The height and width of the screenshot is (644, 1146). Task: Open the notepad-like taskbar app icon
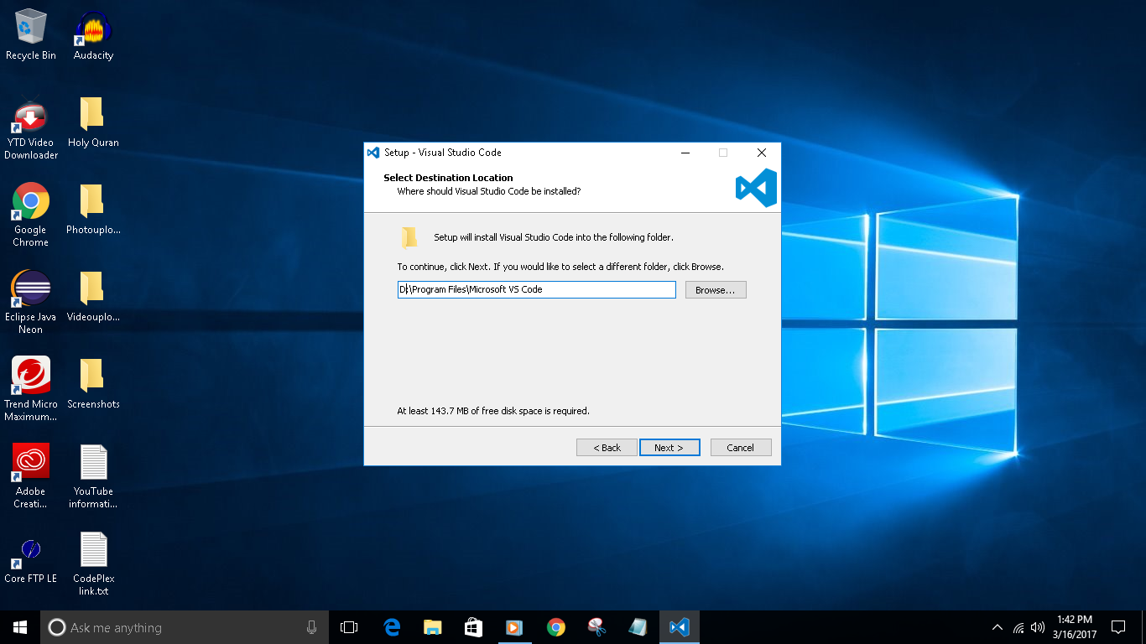point(638,627)
